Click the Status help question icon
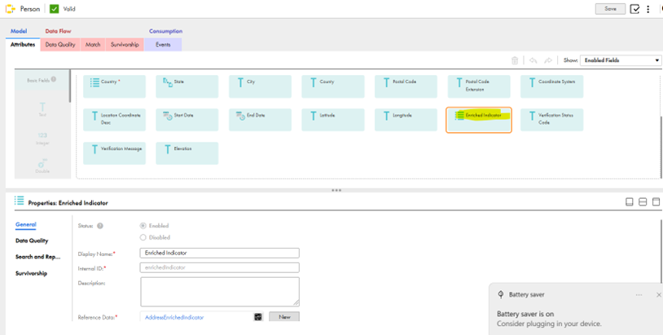This screenshot has height=335, width=663. point(100,226)
